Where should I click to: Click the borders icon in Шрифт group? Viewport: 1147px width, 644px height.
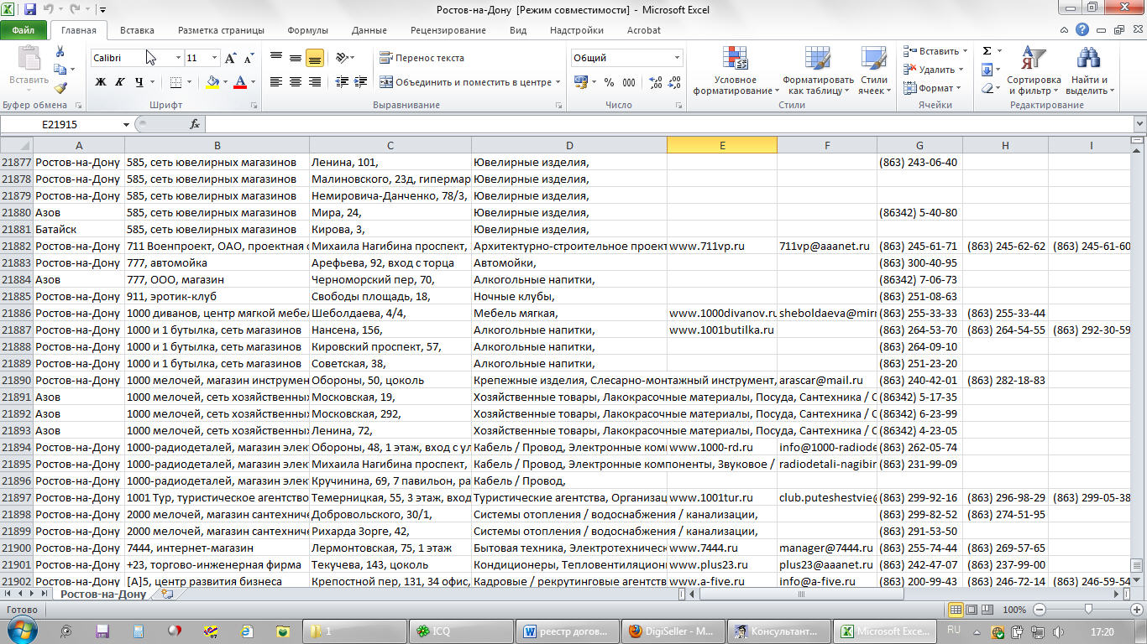175,82
